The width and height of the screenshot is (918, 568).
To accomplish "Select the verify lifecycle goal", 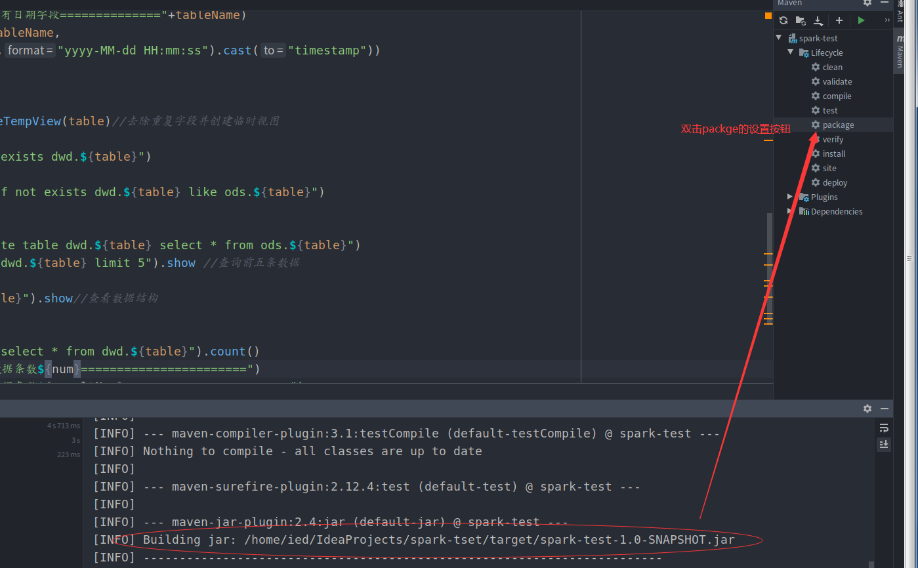I will coord(833,139).
